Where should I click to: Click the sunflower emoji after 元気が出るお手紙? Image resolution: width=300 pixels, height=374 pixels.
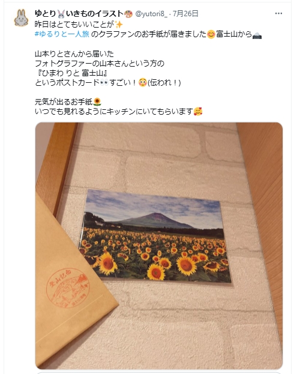pyautogui.click(x=97, y=102)
